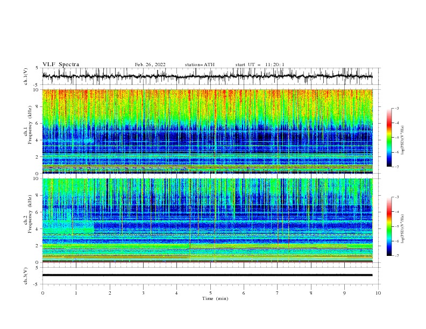Click time axis tick label "4"
The image size is (426, 329).
click(177, 293)
